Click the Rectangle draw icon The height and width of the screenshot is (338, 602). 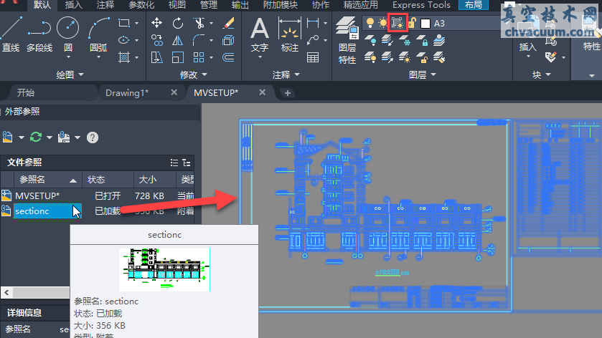124,23
